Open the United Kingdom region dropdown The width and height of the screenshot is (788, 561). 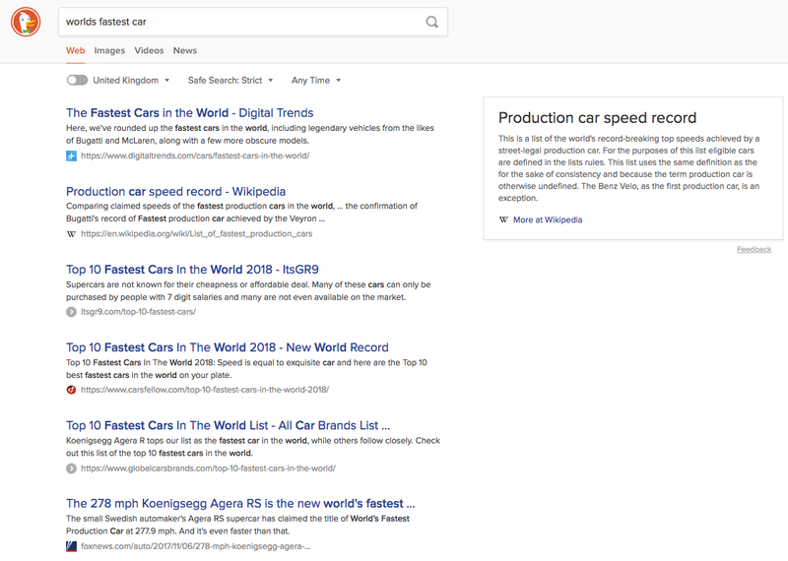(x=131, y=81)
